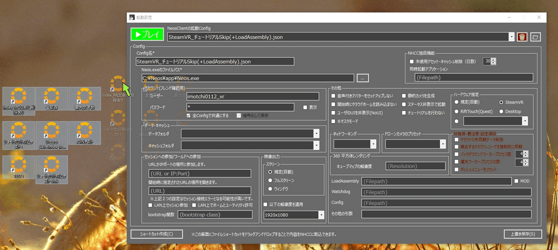558x250 pixels.
Task: Enable 以下の解像度を適用 checkbox
Action: pyautogui.click(x=265, y=204)
